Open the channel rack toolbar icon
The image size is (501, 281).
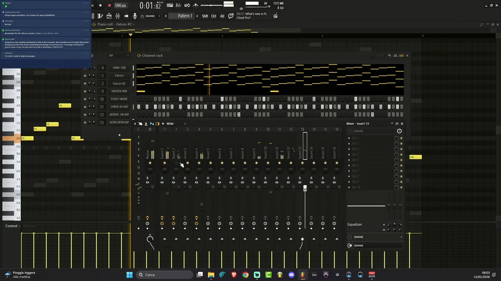point(109,16)
